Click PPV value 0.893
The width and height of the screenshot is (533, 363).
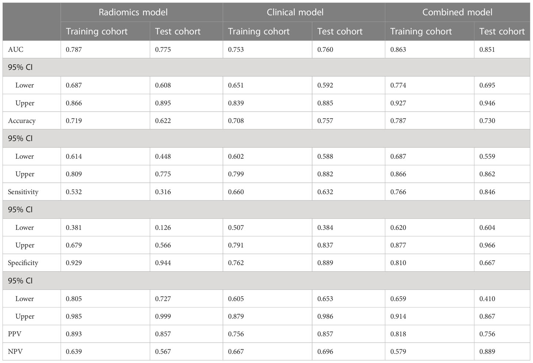pos(74,334)
